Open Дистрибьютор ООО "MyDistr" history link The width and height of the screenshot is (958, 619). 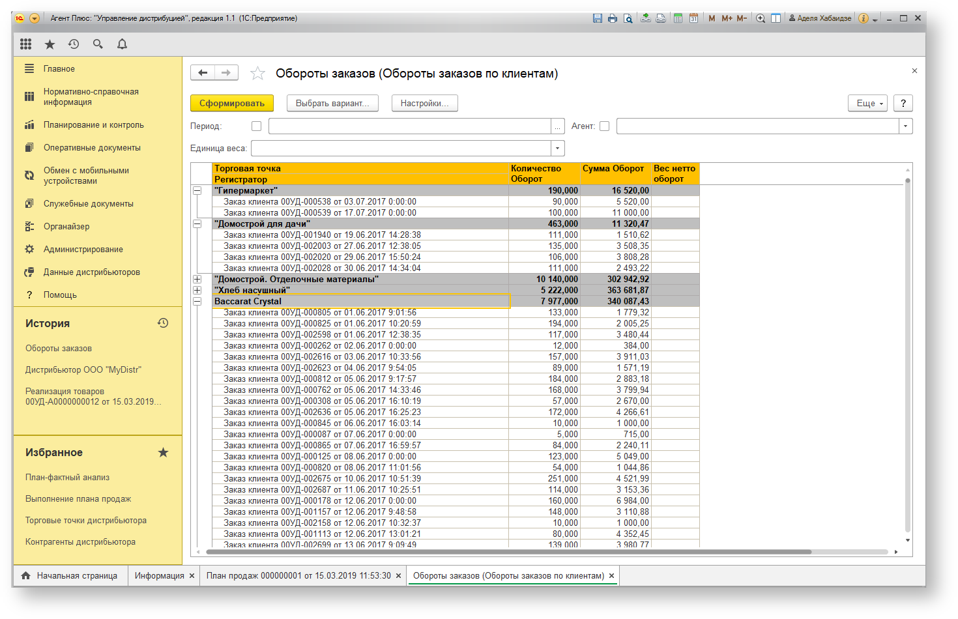point(83,369)
